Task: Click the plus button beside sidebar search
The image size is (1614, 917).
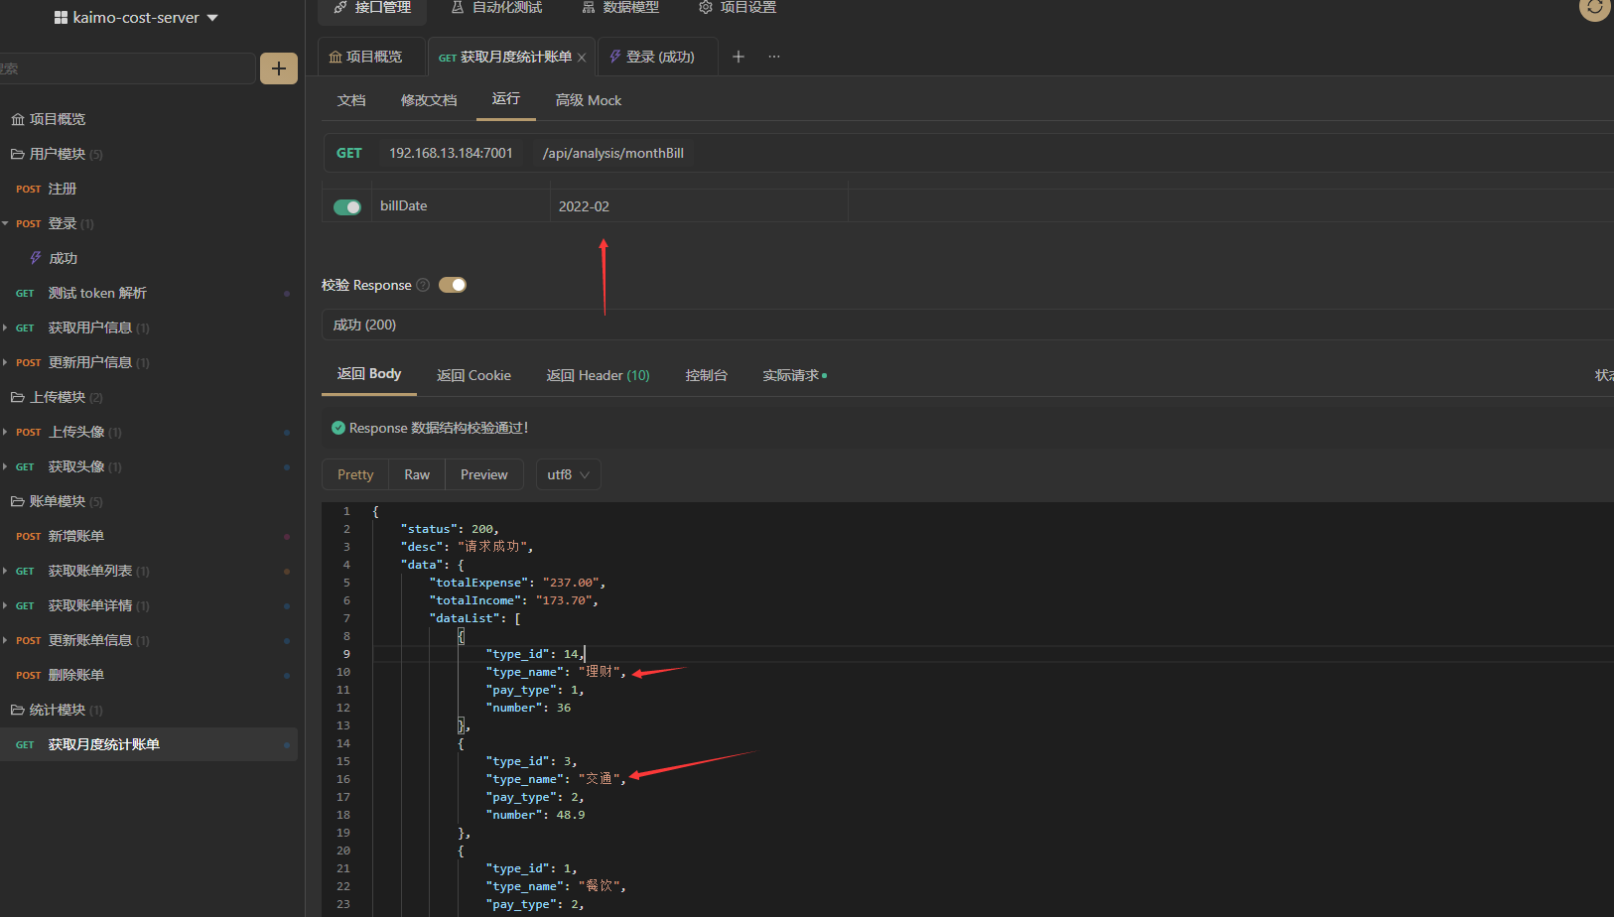Action: (279, 68)
